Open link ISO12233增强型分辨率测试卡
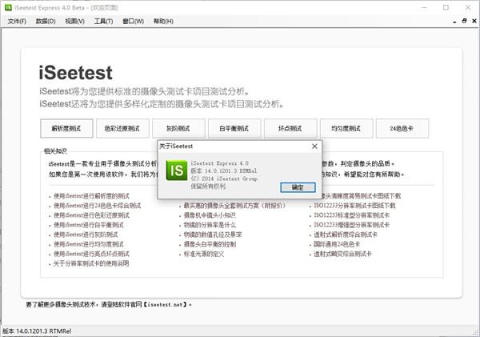The image size is (480, 337). pos(351,225)
